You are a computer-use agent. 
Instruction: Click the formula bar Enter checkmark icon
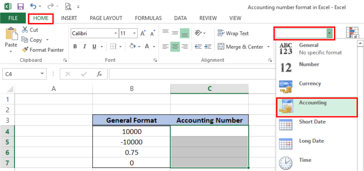[83, 74]
